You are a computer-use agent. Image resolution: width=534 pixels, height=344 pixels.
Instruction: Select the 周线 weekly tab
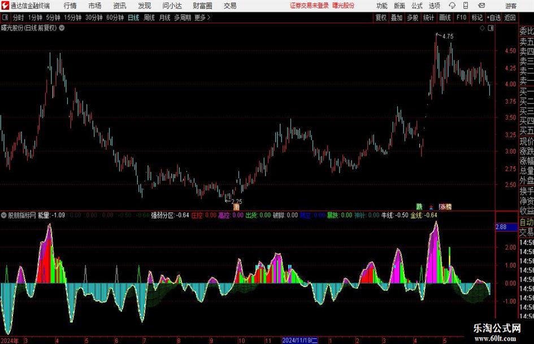pos(149,18)
